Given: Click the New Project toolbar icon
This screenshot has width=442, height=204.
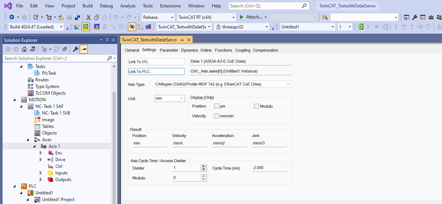Looking at the screenshot, I should pyautogui.click(x=35, y=17).
